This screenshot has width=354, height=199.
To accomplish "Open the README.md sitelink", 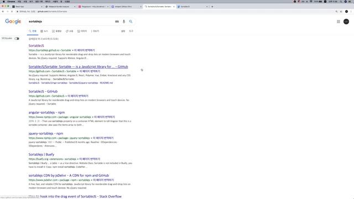I will pyautogui.click(x=106, y=83).
